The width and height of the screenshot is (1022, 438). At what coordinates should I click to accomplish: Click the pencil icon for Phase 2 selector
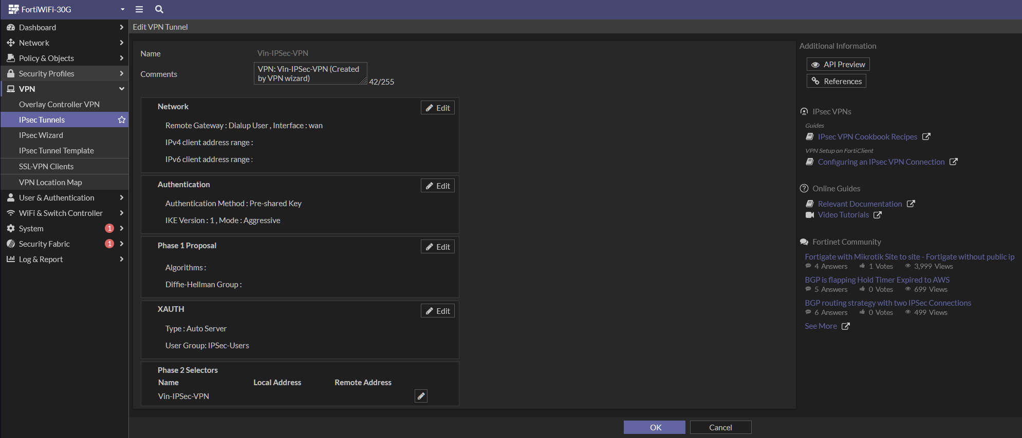point(421,396)
